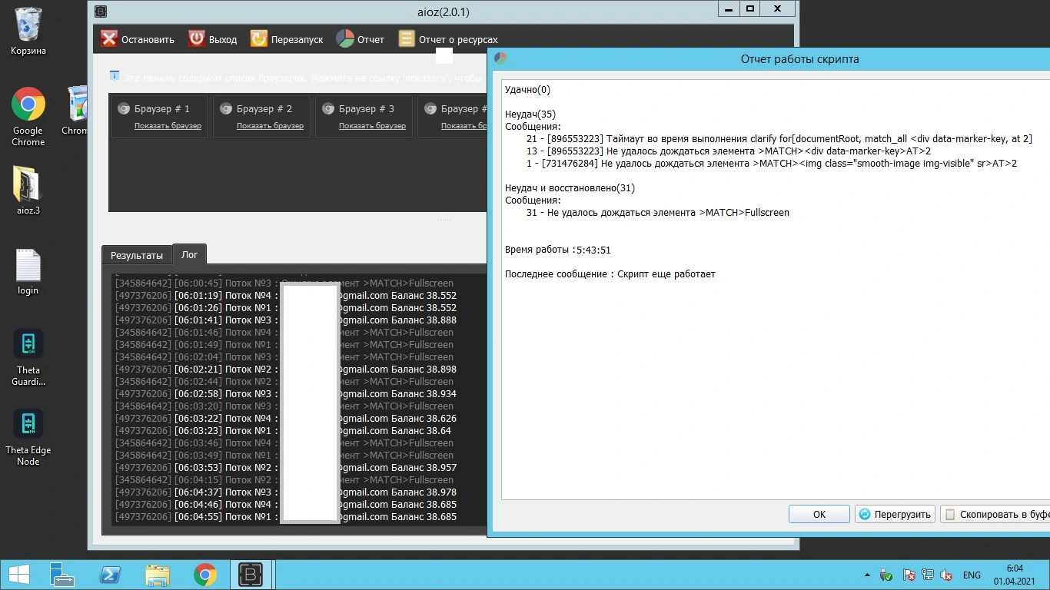Click the yellow list icon beside Отчет о ресурсах
1050x590 pixels.
point(406,39)
